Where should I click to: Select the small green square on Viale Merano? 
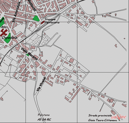coord(28,55)
